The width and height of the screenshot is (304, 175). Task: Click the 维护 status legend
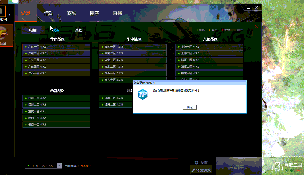click(x=239, y=30)
